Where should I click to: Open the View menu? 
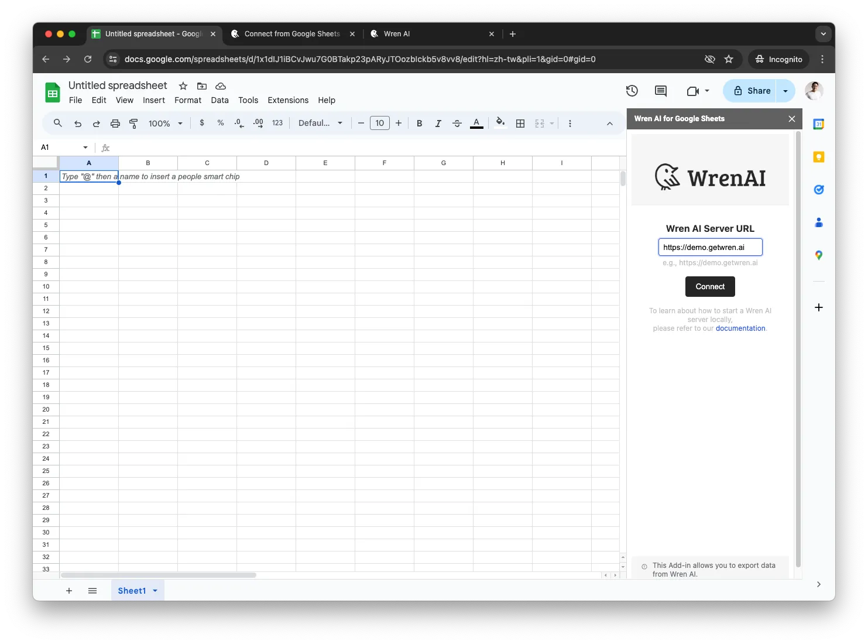pos(125,100)
